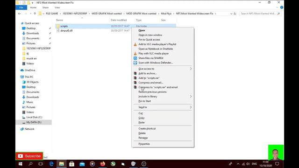
Task: Sort by the Size column header
Action: [x=163, y=20]
